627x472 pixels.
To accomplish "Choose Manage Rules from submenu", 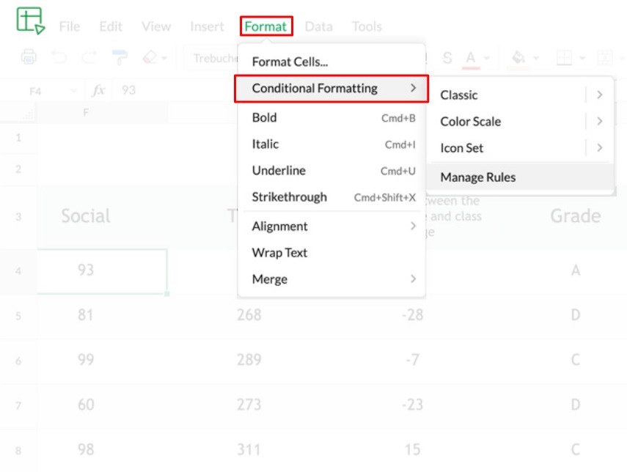I will [x=477, y=177].
